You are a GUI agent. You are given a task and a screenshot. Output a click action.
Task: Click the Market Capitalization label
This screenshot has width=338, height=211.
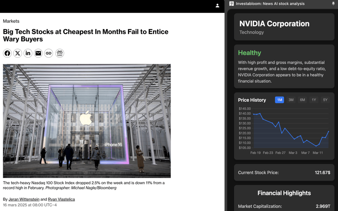[260, 206]
